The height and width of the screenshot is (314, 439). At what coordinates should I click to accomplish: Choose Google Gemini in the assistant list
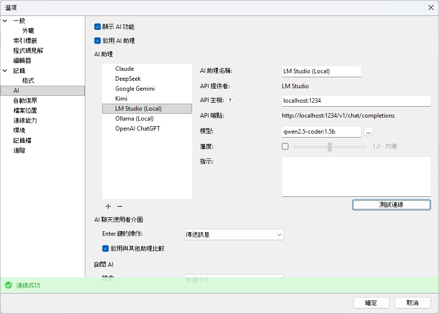coord(147,89)
